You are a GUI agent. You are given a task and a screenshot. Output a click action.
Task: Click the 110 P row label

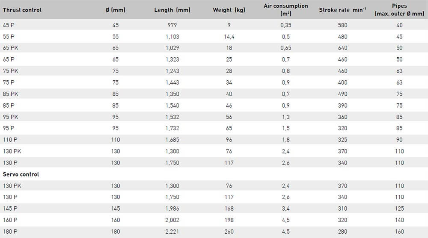coord(10,140)
